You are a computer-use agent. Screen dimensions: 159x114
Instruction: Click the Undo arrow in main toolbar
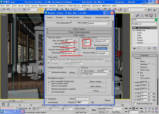point(4,10)
